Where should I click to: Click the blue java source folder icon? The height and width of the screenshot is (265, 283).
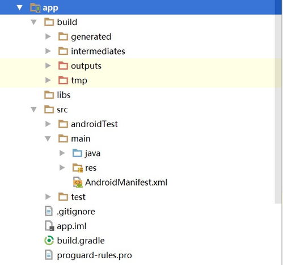pyautogui.click(x=77, y=153)
